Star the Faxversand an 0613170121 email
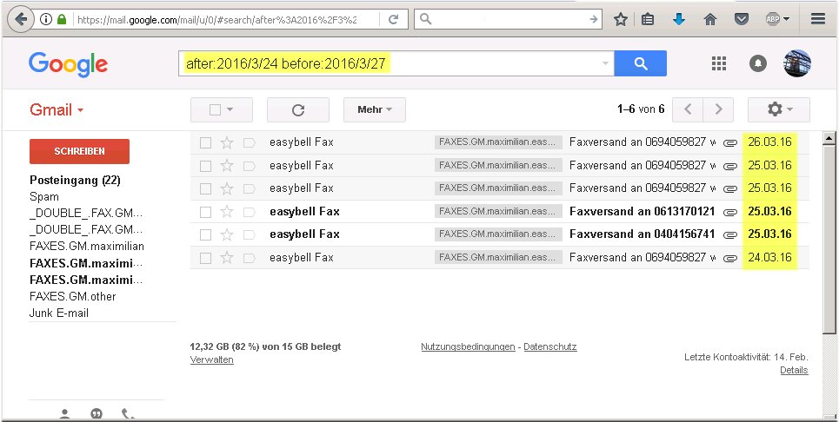Viewport: 839px width, 422px height. (227, 212)
